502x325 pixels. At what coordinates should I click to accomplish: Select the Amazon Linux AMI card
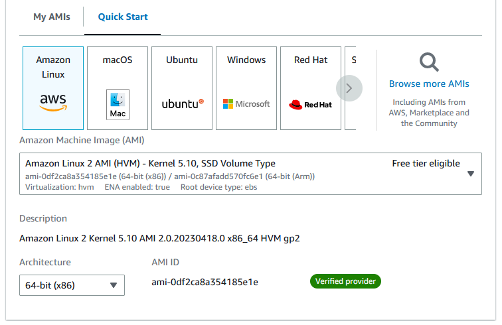click(x=53, y=88)
